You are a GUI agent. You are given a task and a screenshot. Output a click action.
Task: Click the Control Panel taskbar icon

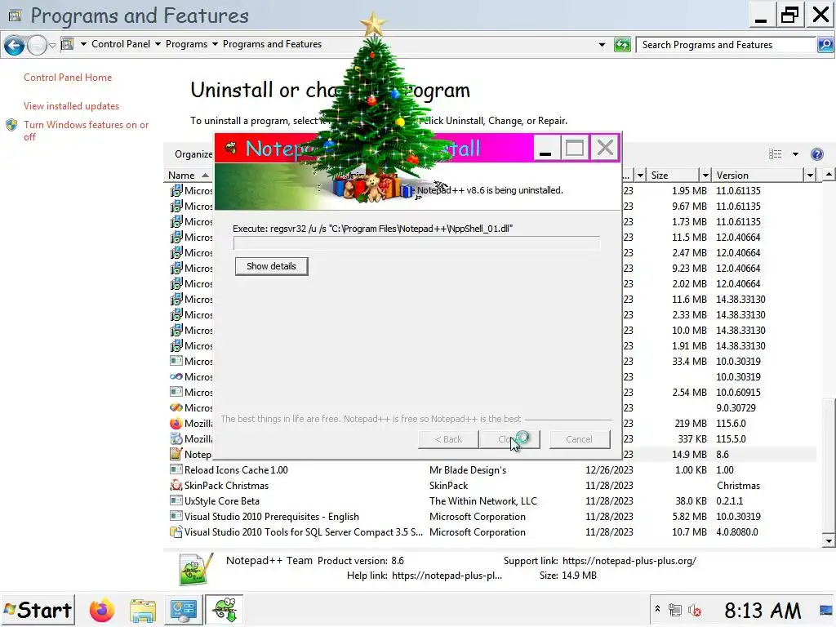pos(184,610)
